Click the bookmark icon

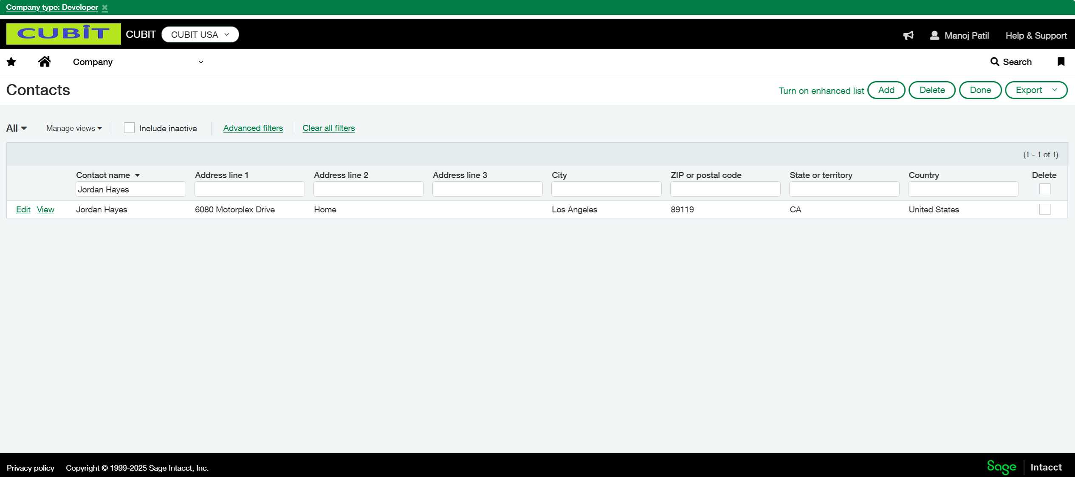tap(1061, 62)
